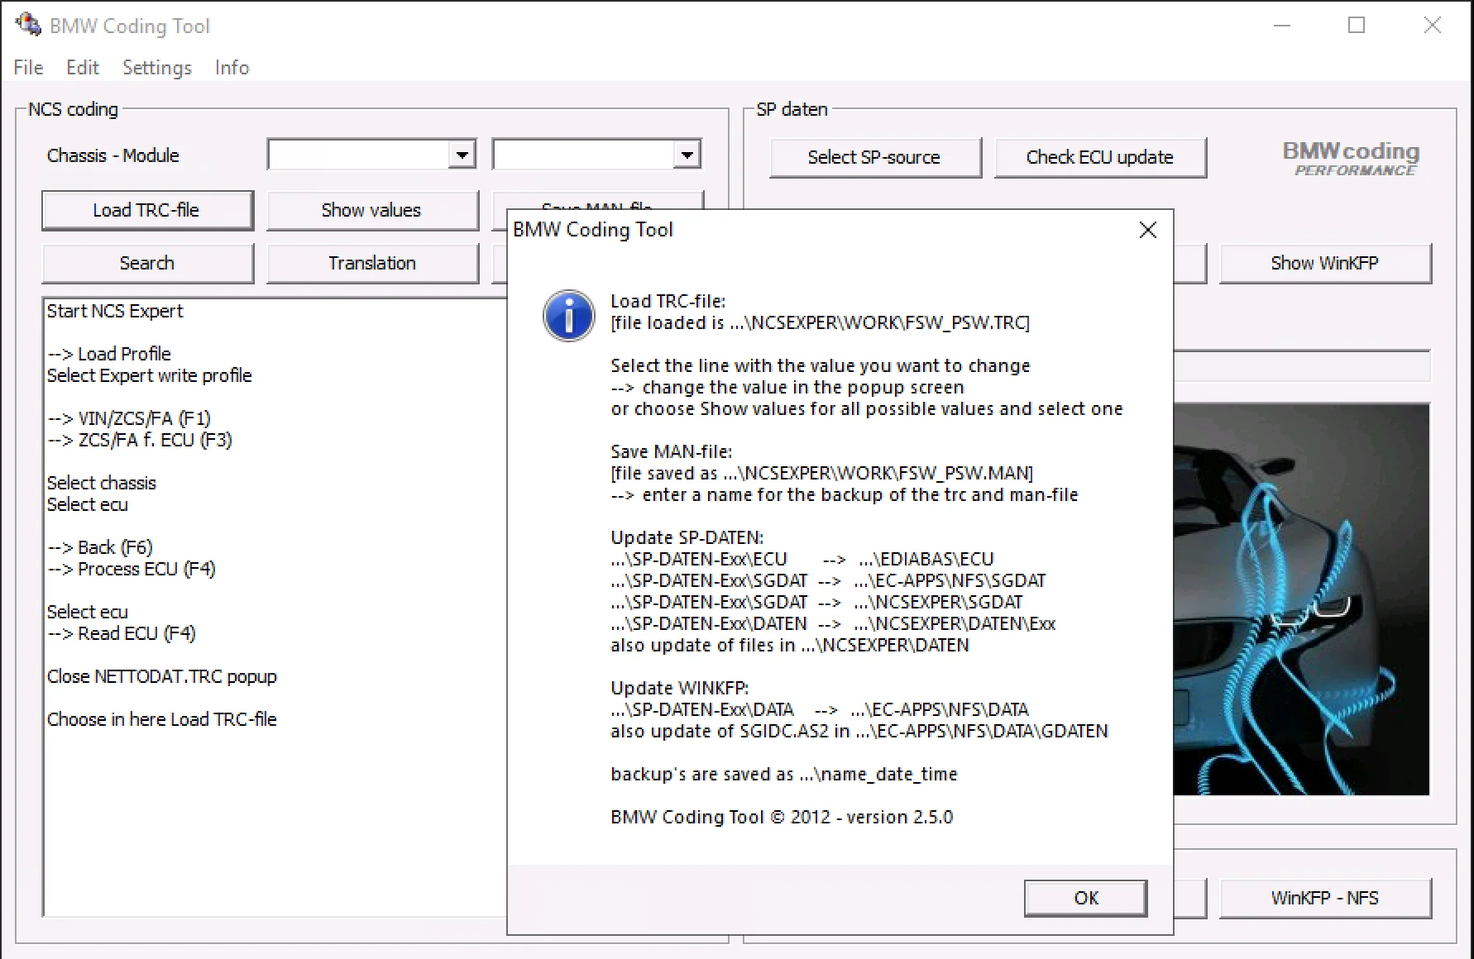Click 'Choose in here Load TRC-file' text
The height and width of the screenshot is (959, 1474).
click(x=162, y=719)
